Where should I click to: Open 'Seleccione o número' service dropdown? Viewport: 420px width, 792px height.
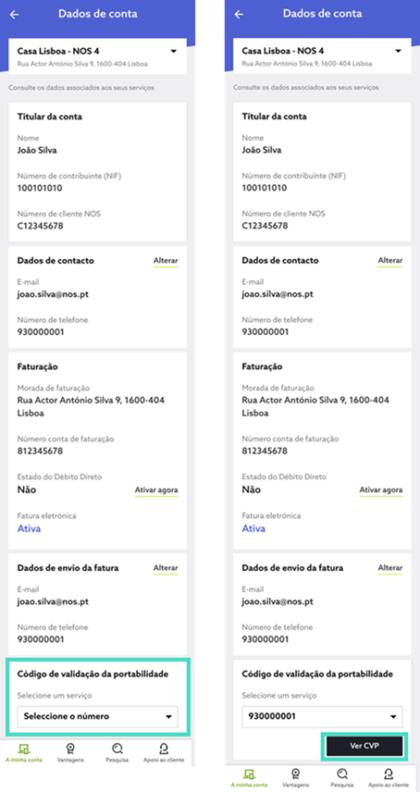[x=97, y=716]
